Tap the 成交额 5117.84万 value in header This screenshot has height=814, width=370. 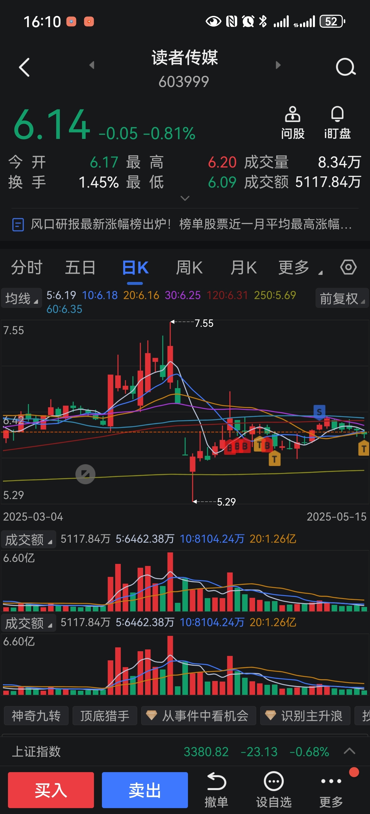(328, 182)
